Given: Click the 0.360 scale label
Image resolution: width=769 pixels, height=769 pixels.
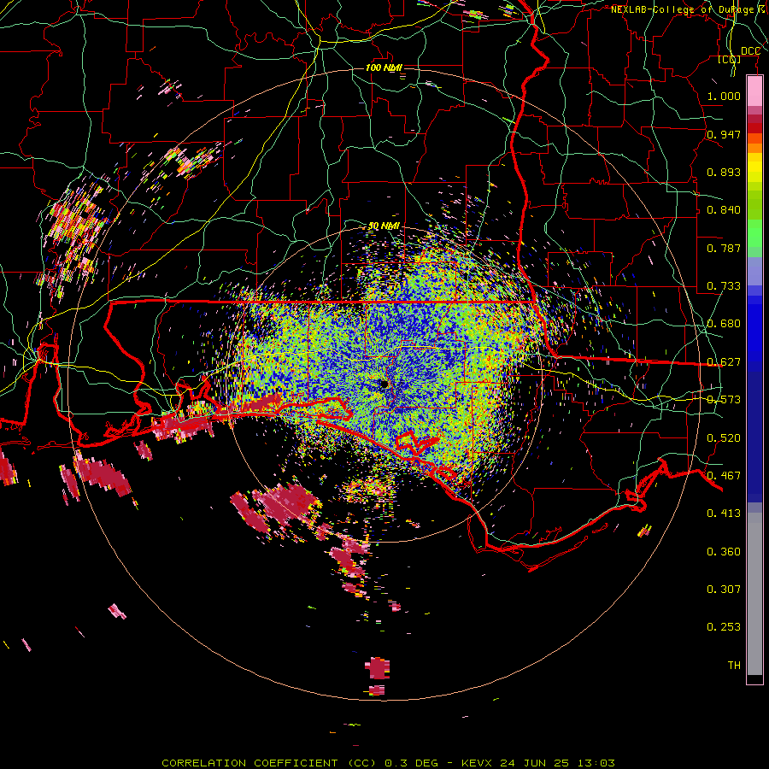Looking at the screenshot, I should 724,552.
